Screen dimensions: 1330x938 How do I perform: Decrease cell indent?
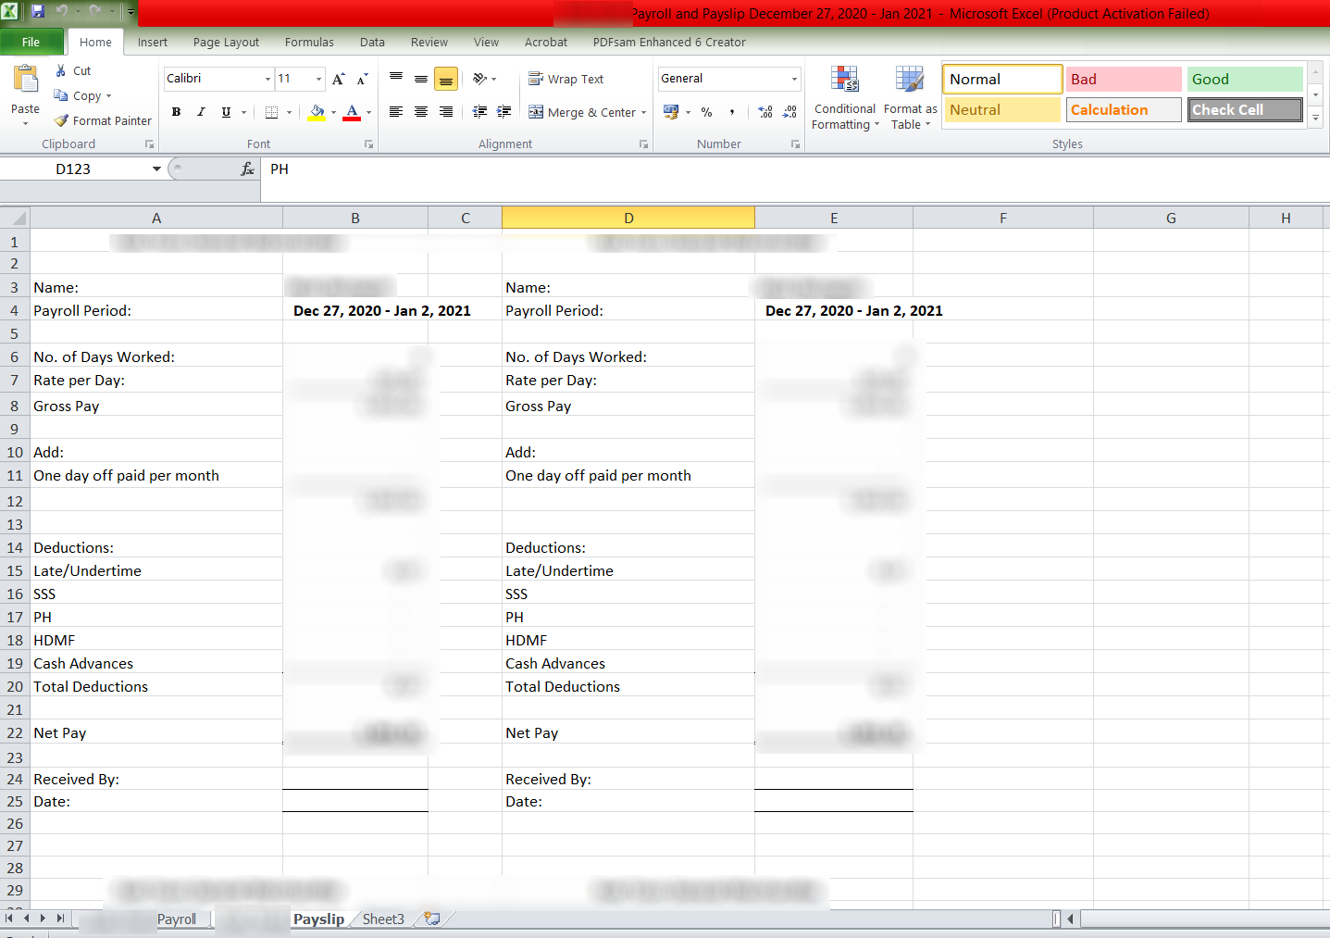click(x=479, y=112)
